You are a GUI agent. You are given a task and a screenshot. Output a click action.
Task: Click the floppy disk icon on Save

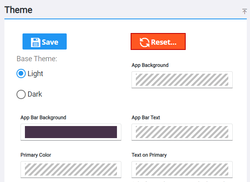[x=35, y=42]
